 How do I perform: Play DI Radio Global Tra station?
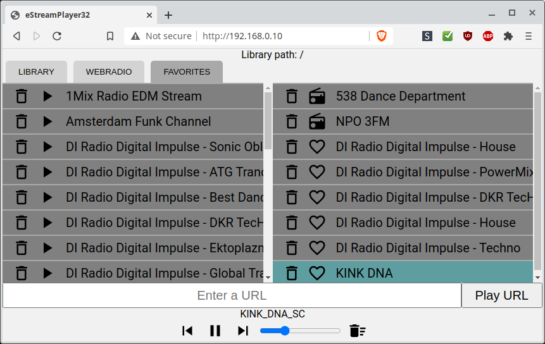tap(47, 273)
